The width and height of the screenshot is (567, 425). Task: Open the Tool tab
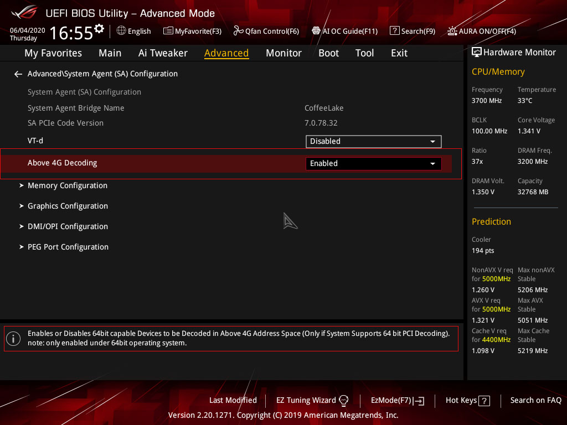coord(364,53)
